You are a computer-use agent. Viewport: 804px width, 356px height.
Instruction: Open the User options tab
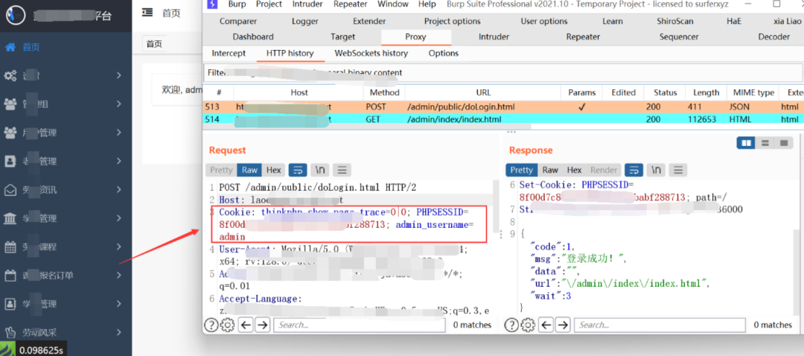544,22
